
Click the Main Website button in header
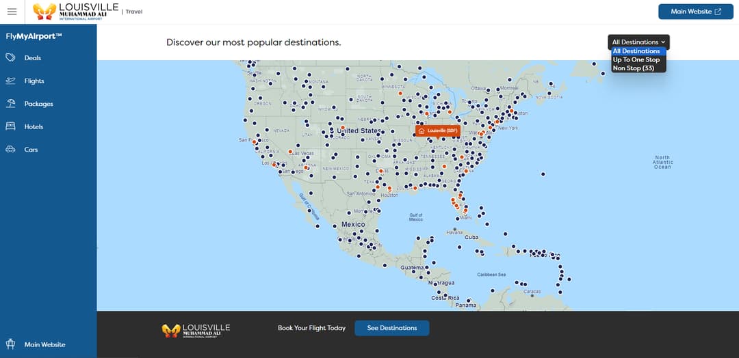pos(696,12)
